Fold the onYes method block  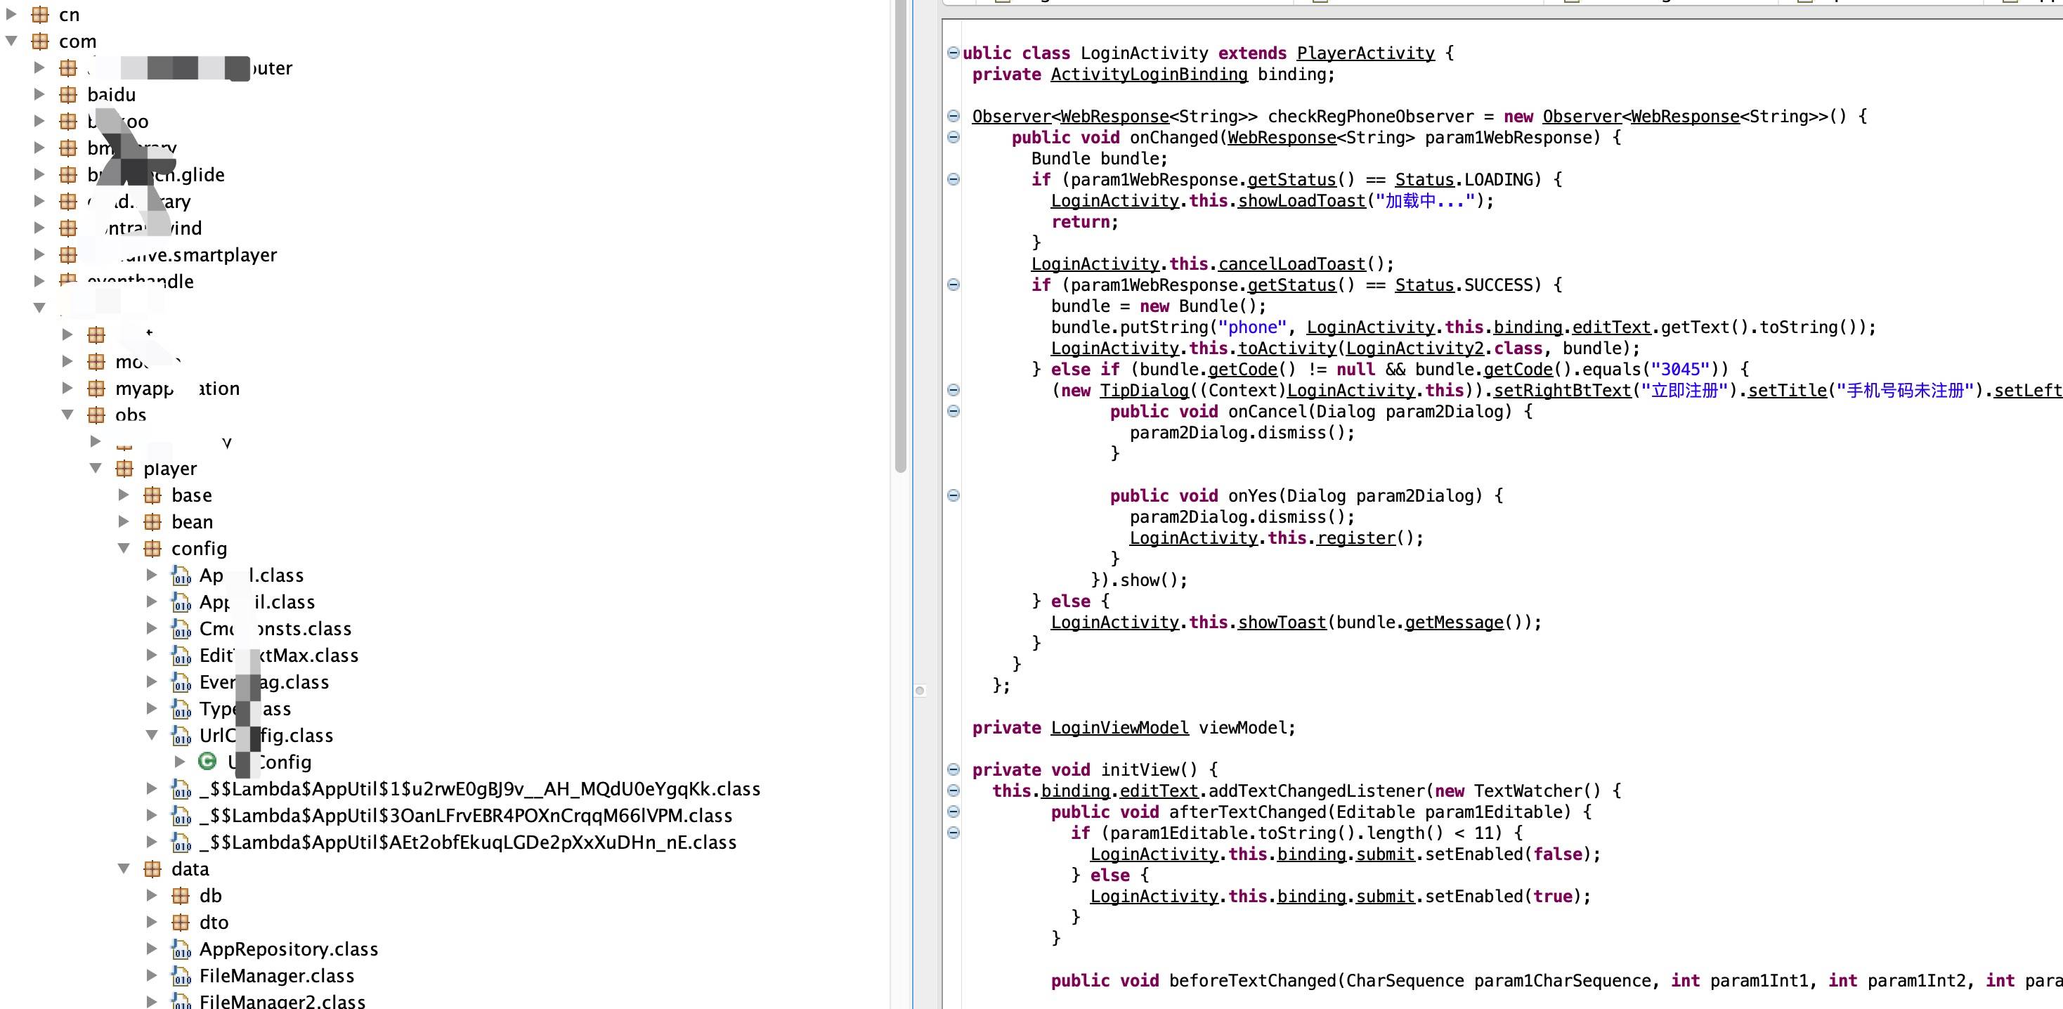[x=953, y=495]
